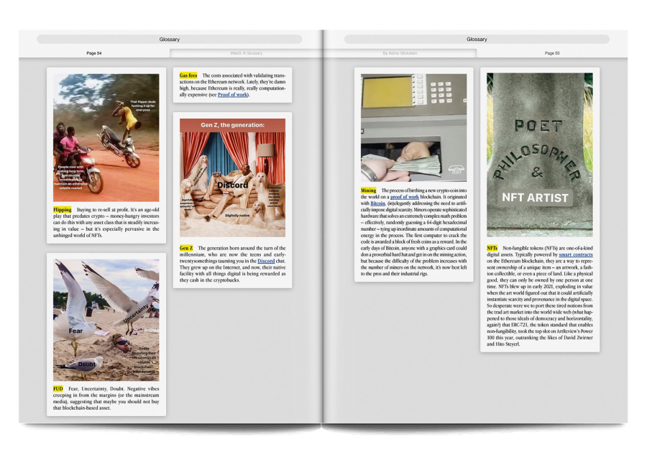647x455 pixels.
Task: Select the 'Watch: A Glossary' tab
Action: tap(246, 53)
